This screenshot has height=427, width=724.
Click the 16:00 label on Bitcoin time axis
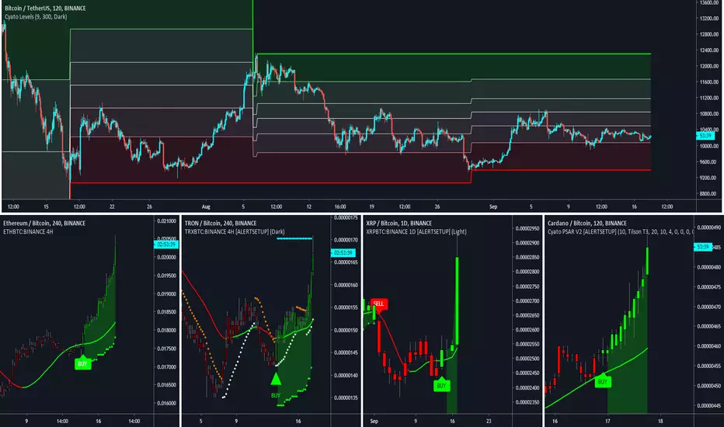point(340,207)
